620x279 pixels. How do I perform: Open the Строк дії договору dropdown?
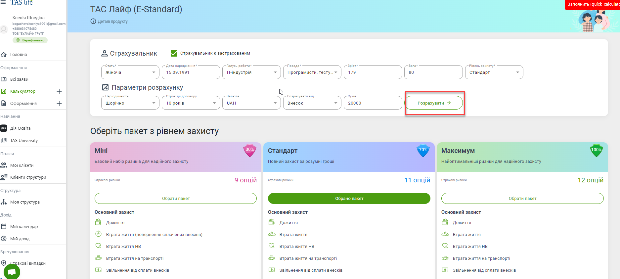click(x=191, y=103)
